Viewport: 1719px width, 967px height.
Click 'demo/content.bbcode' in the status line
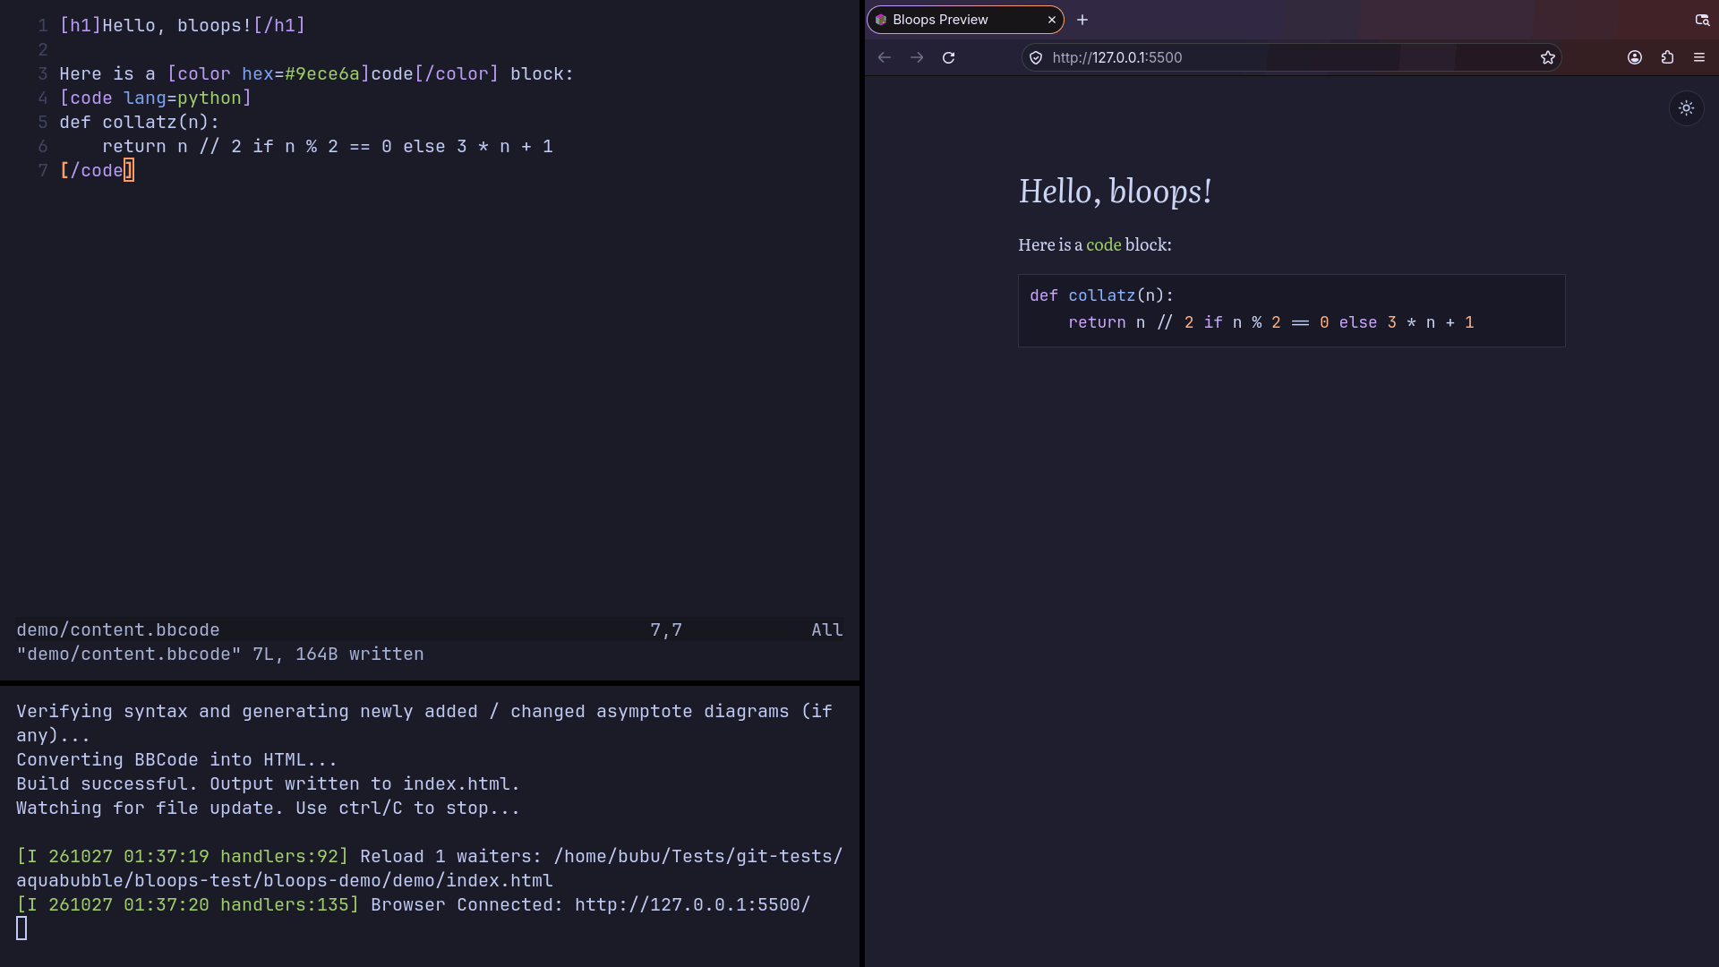(117, 629)
